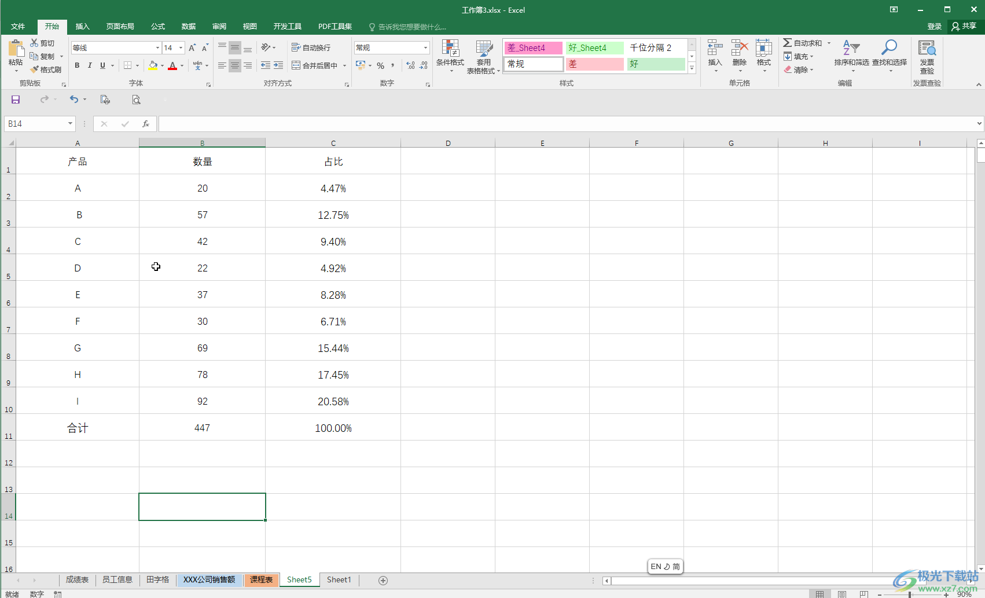Click the Delete cells icon
Image resolution: width=985 pixels, height=598 pixels.
[x=740, y=47]
